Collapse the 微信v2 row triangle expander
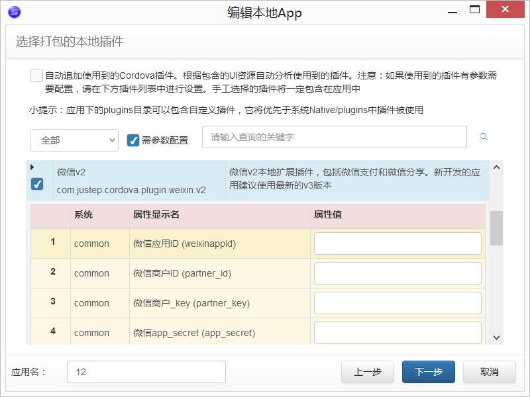The width and height of the screenshot is (530, 397). click(x=32, y=167)
